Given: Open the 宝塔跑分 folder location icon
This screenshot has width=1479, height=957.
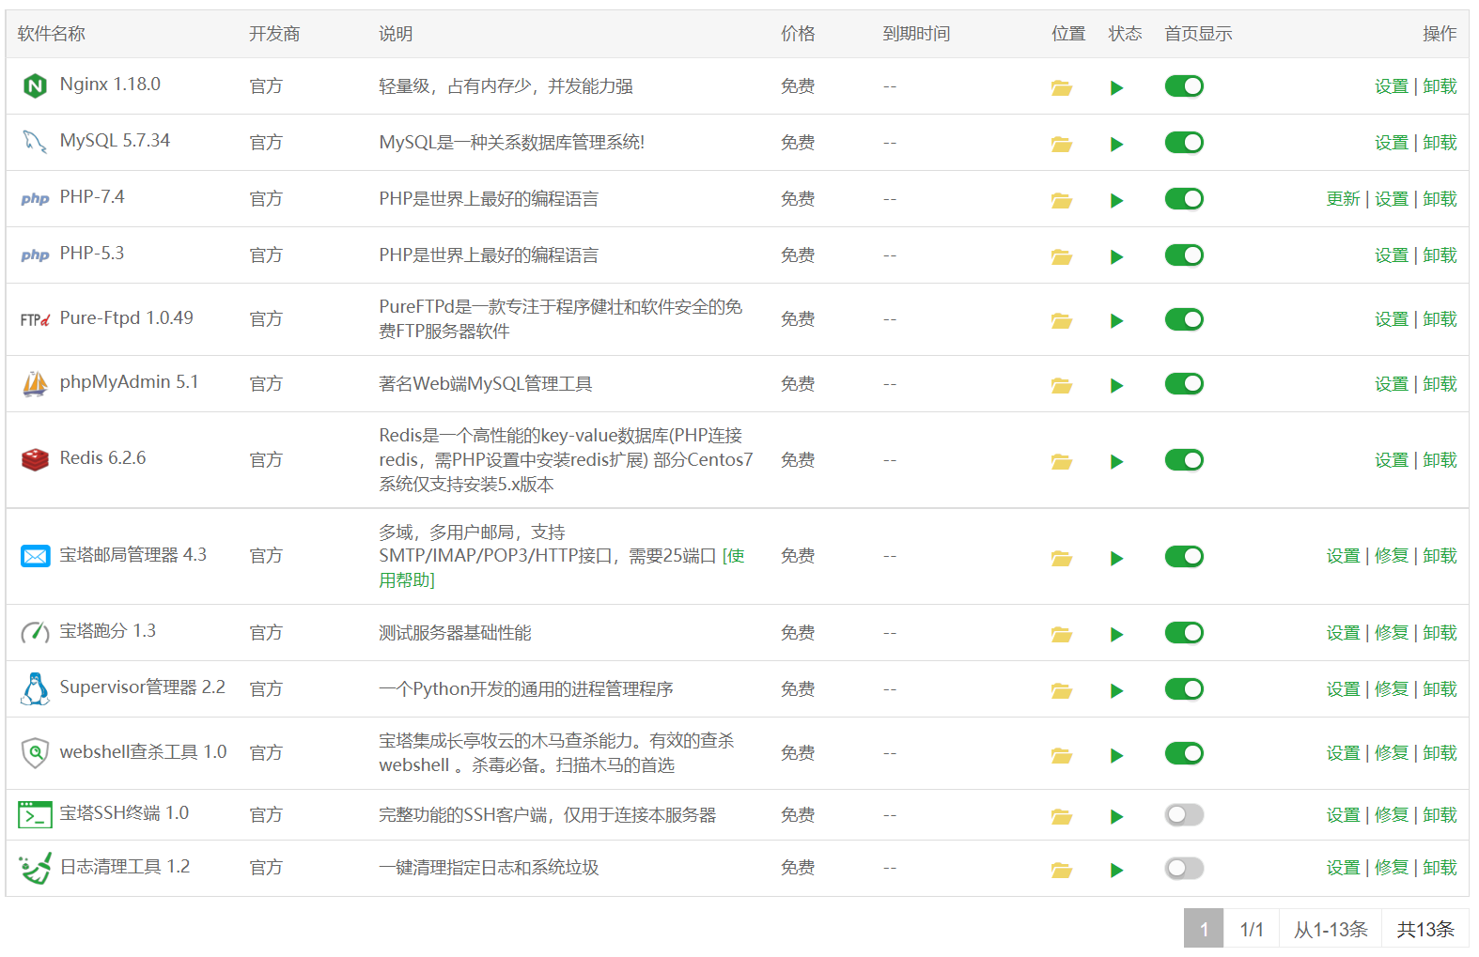Looking at the screenshot, I should [1062, 634].
